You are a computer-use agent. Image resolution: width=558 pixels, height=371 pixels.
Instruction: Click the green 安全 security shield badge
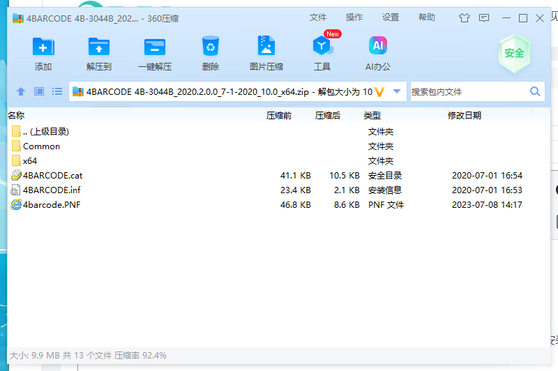point(514,53)
